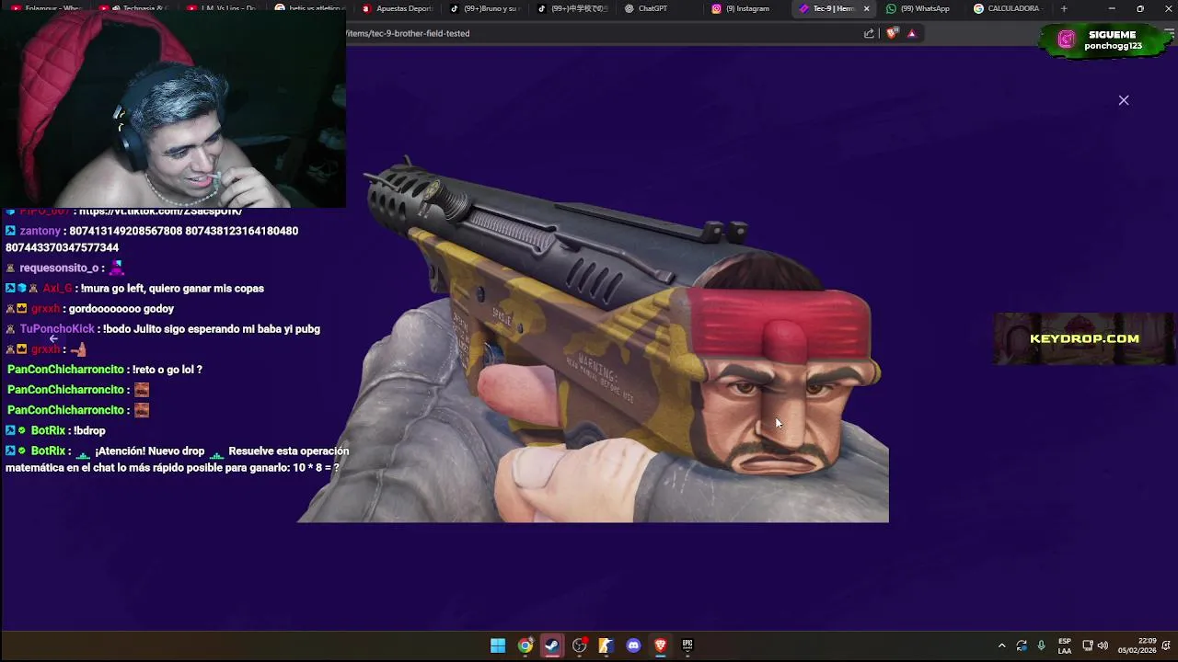The image size is (1178, 662).
Task: Click the share icon in the address bar
Action: [x=869, y=33]
